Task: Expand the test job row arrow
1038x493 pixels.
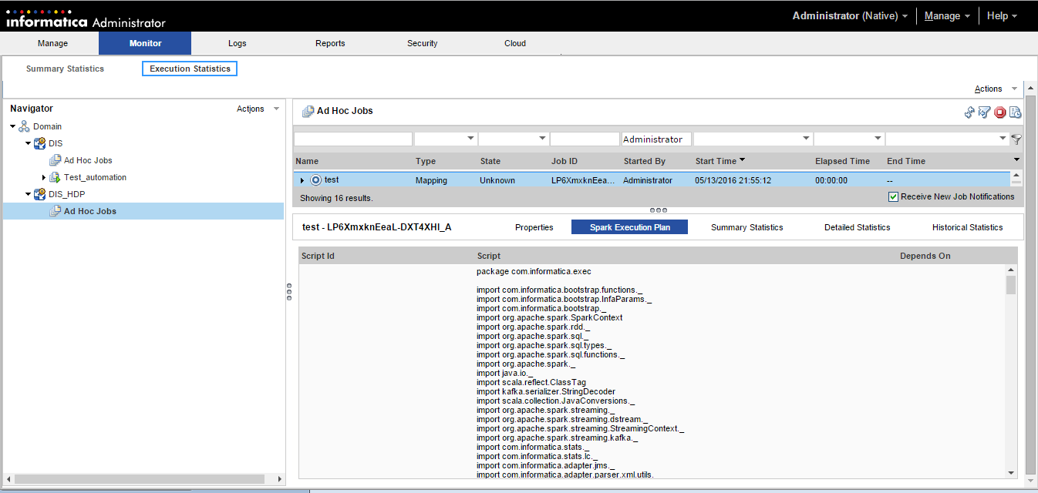Action: point(302,180)
